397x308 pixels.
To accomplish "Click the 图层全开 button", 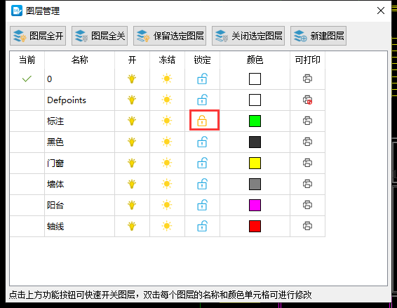I will [x=38, y=36].
